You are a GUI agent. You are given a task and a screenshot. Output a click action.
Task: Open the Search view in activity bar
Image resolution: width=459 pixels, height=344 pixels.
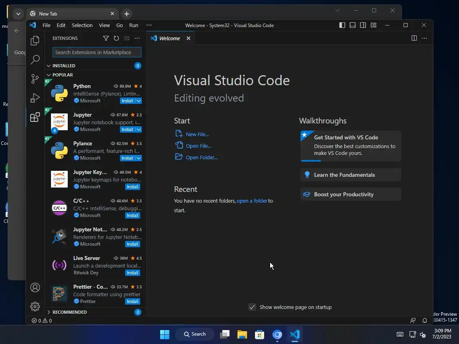click(x=35, y=59)
